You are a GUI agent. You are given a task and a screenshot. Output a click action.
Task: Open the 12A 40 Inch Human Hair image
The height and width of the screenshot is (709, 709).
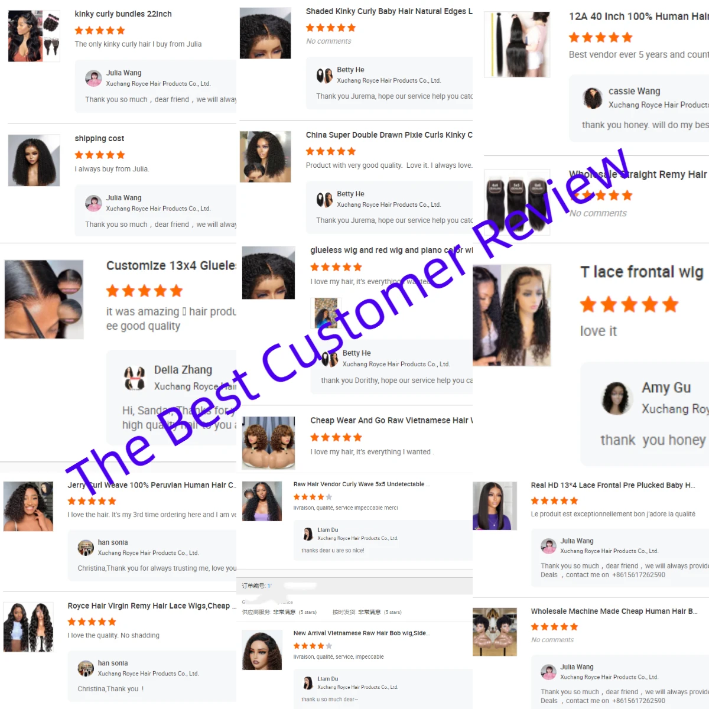517,44
